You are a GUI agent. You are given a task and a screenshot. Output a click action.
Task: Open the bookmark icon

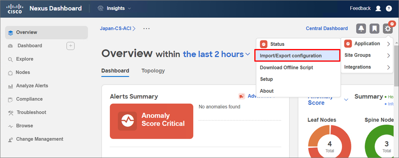[x=374, y=29]
